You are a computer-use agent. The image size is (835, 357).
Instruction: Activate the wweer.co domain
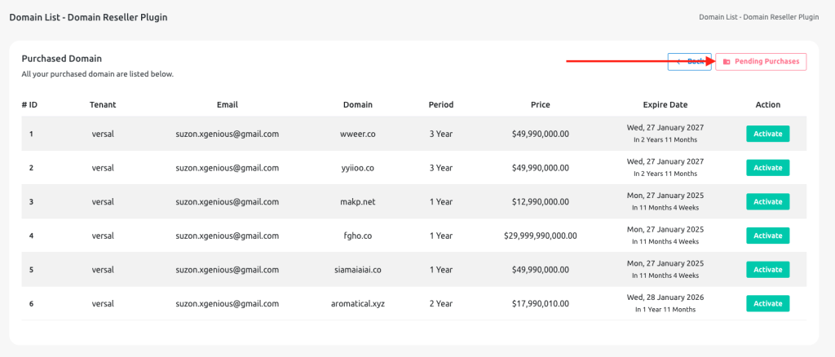click(x=767, y=134)
